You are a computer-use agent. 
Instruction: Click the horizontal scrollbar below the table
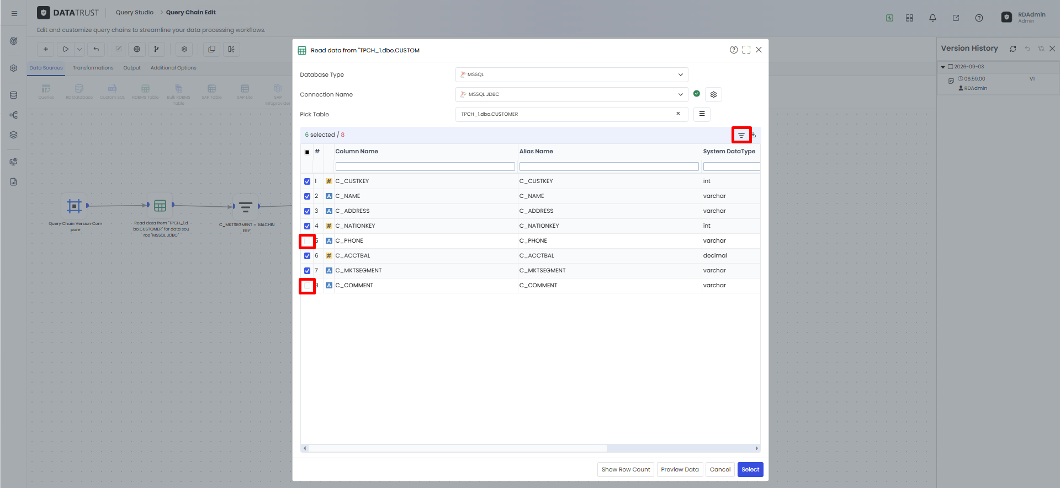click(457, 448)
